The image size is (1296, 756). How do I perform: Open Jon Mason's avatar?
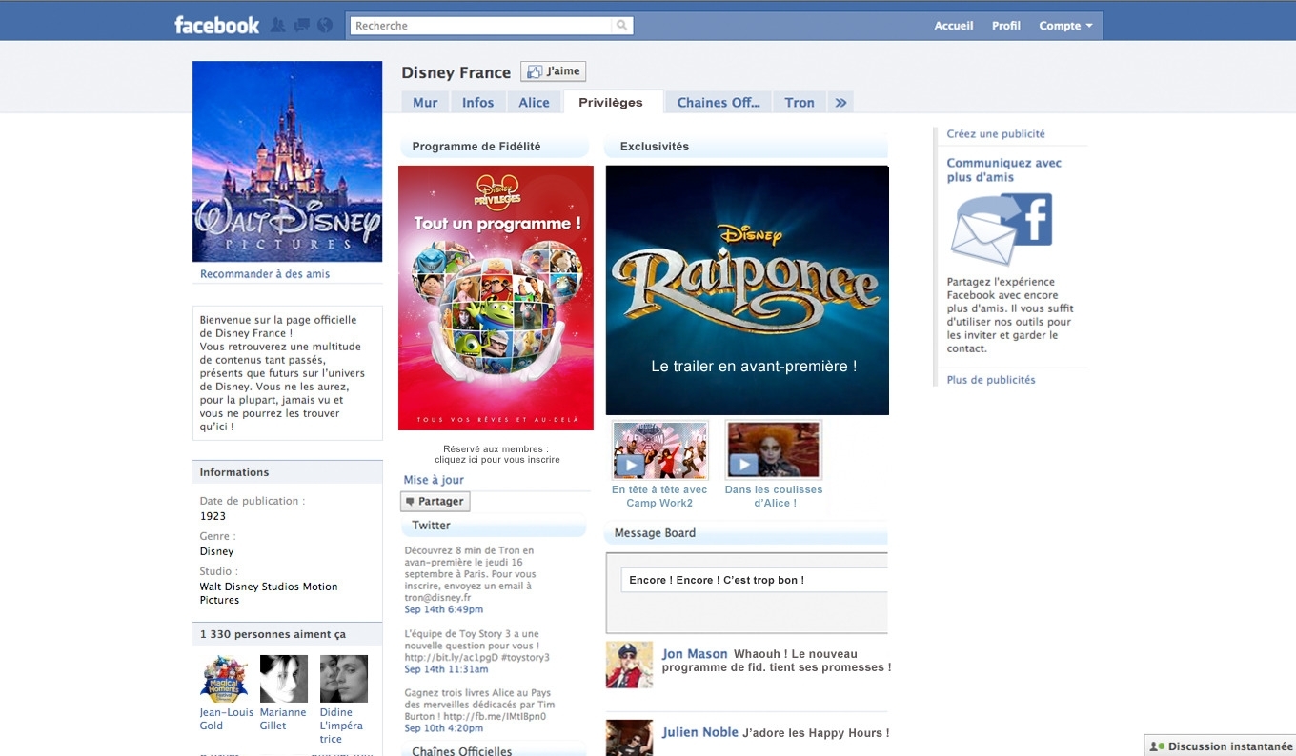click(629, 665)
